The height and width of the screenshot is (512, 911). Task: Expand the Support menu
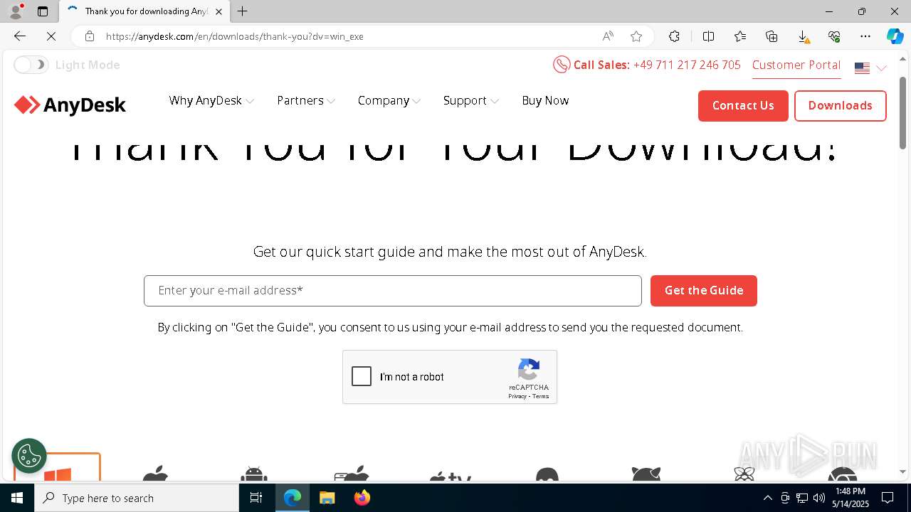coord(471,101)
